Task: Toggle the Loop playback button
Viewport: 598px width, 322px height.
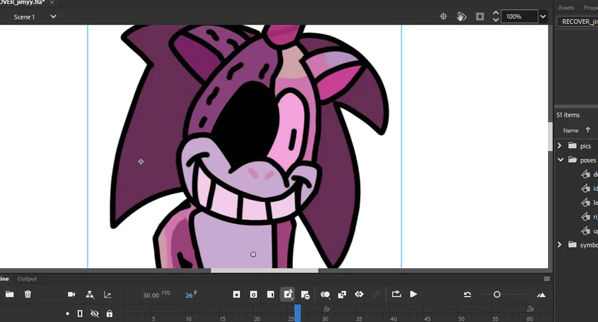Action: point(396,294)
